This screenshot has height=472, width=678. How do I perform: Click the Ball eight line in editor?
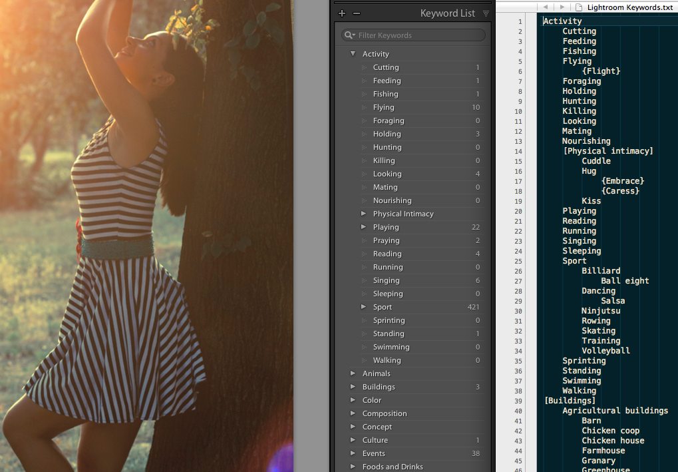click(625, 281)
